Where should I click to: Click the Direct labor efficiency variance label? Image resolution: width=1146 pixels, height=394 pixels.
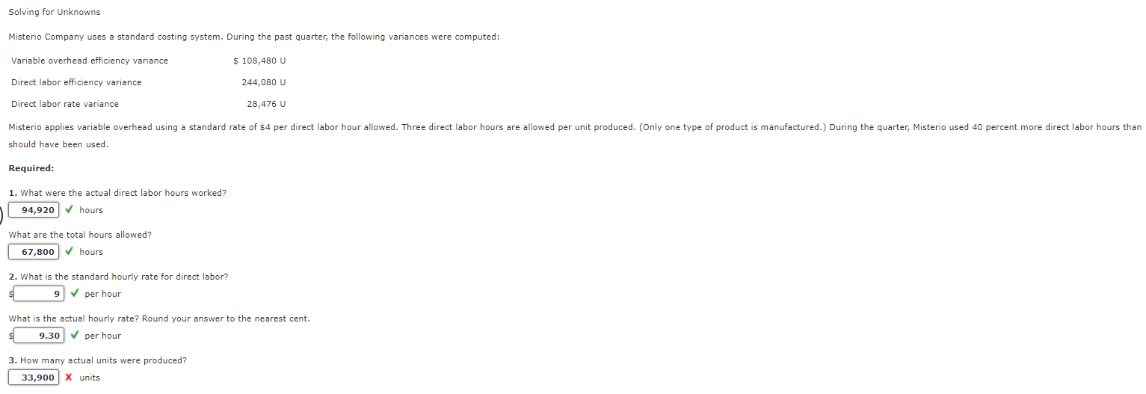[76, 82]
